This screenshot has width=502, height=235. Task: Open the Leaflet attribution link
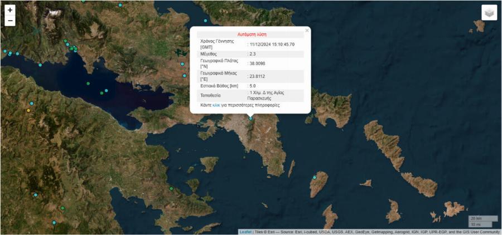point(245,232)
